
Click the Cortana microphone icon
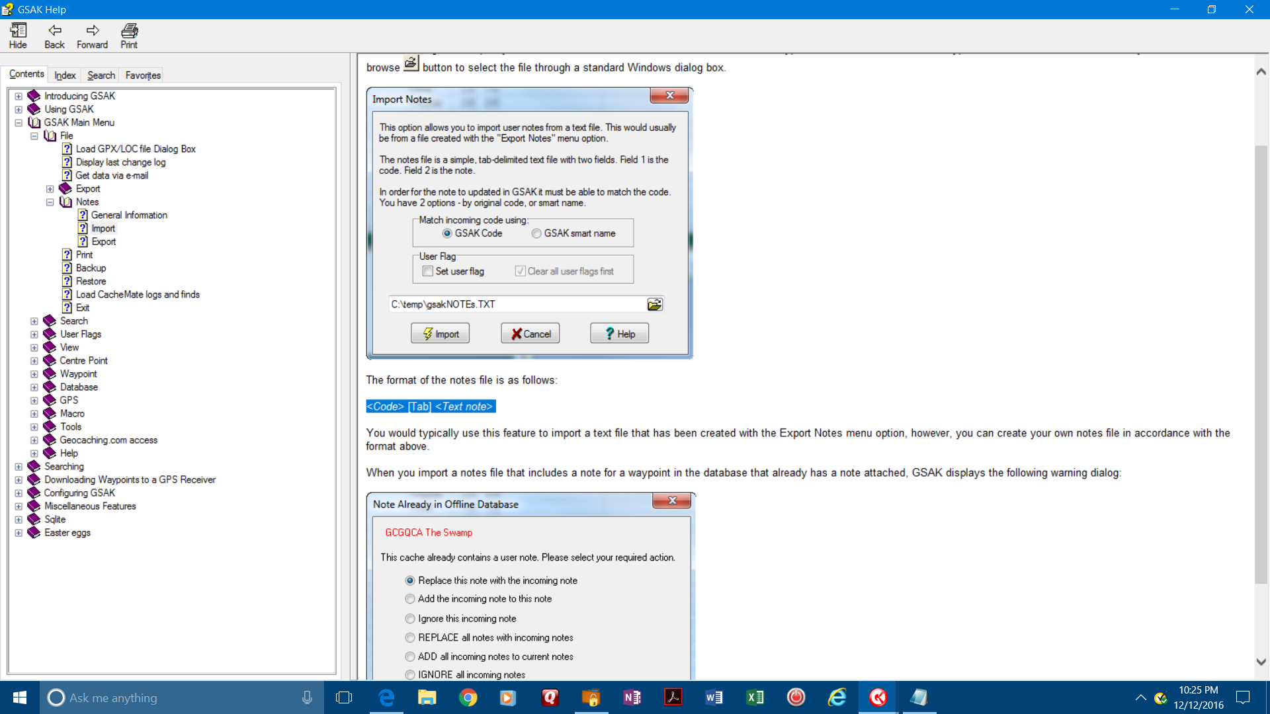coord(307,697)
